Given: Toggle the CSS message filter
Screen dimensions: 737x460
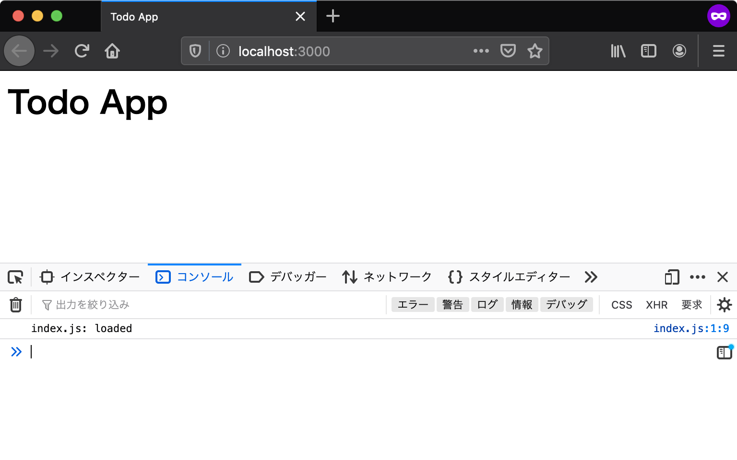Looking at the screenshot, I should point(621,304).
